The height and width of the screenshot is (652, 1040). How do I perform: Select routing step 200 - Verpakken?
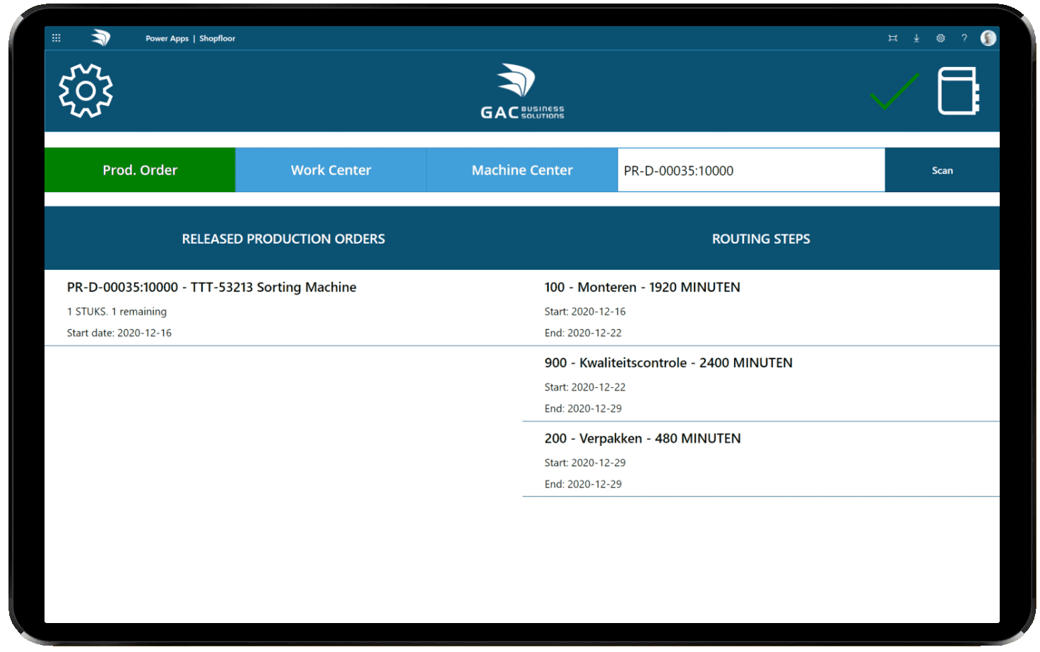coord(761,459)
